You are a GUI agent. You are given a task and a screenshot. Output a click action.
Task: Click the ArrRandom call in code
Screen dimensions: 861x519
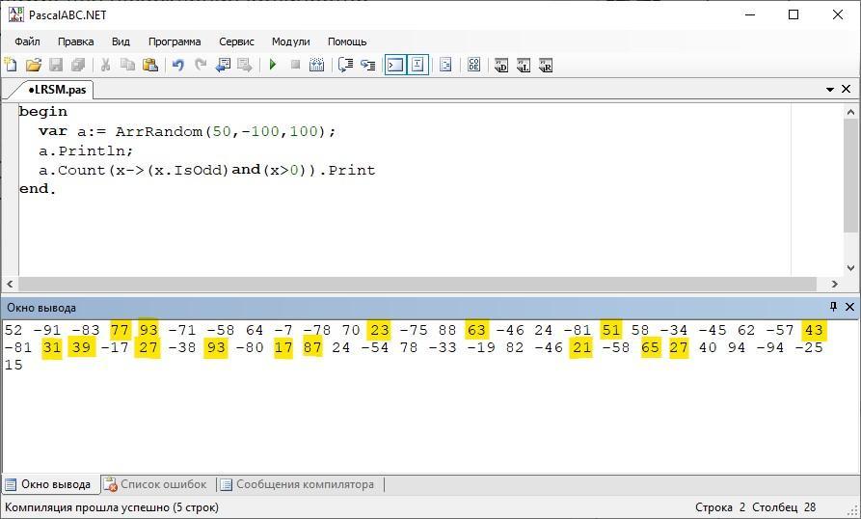(x=159, y=131)
